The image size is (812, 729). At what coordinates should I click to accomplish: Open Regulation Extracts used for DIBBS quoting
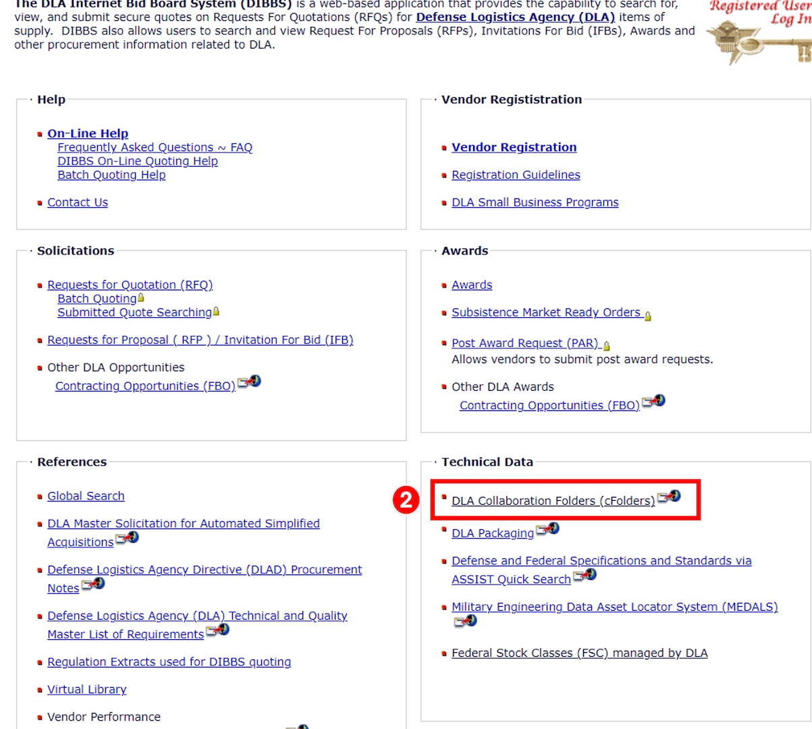click(x=169, y=662)
